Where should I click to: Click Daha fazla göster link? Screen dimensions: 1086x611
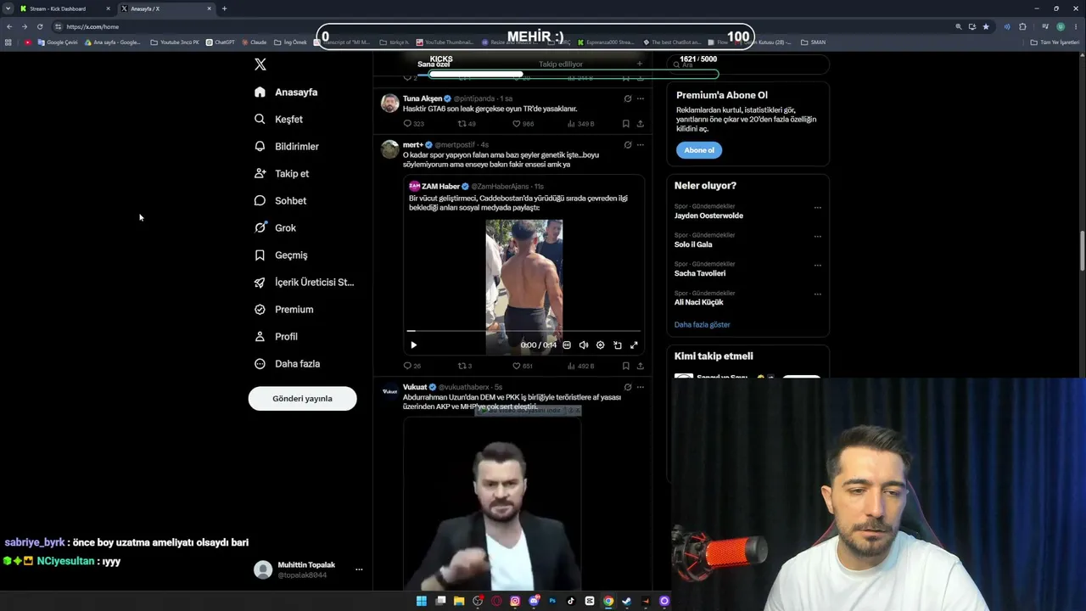click(x=702, y=325)
